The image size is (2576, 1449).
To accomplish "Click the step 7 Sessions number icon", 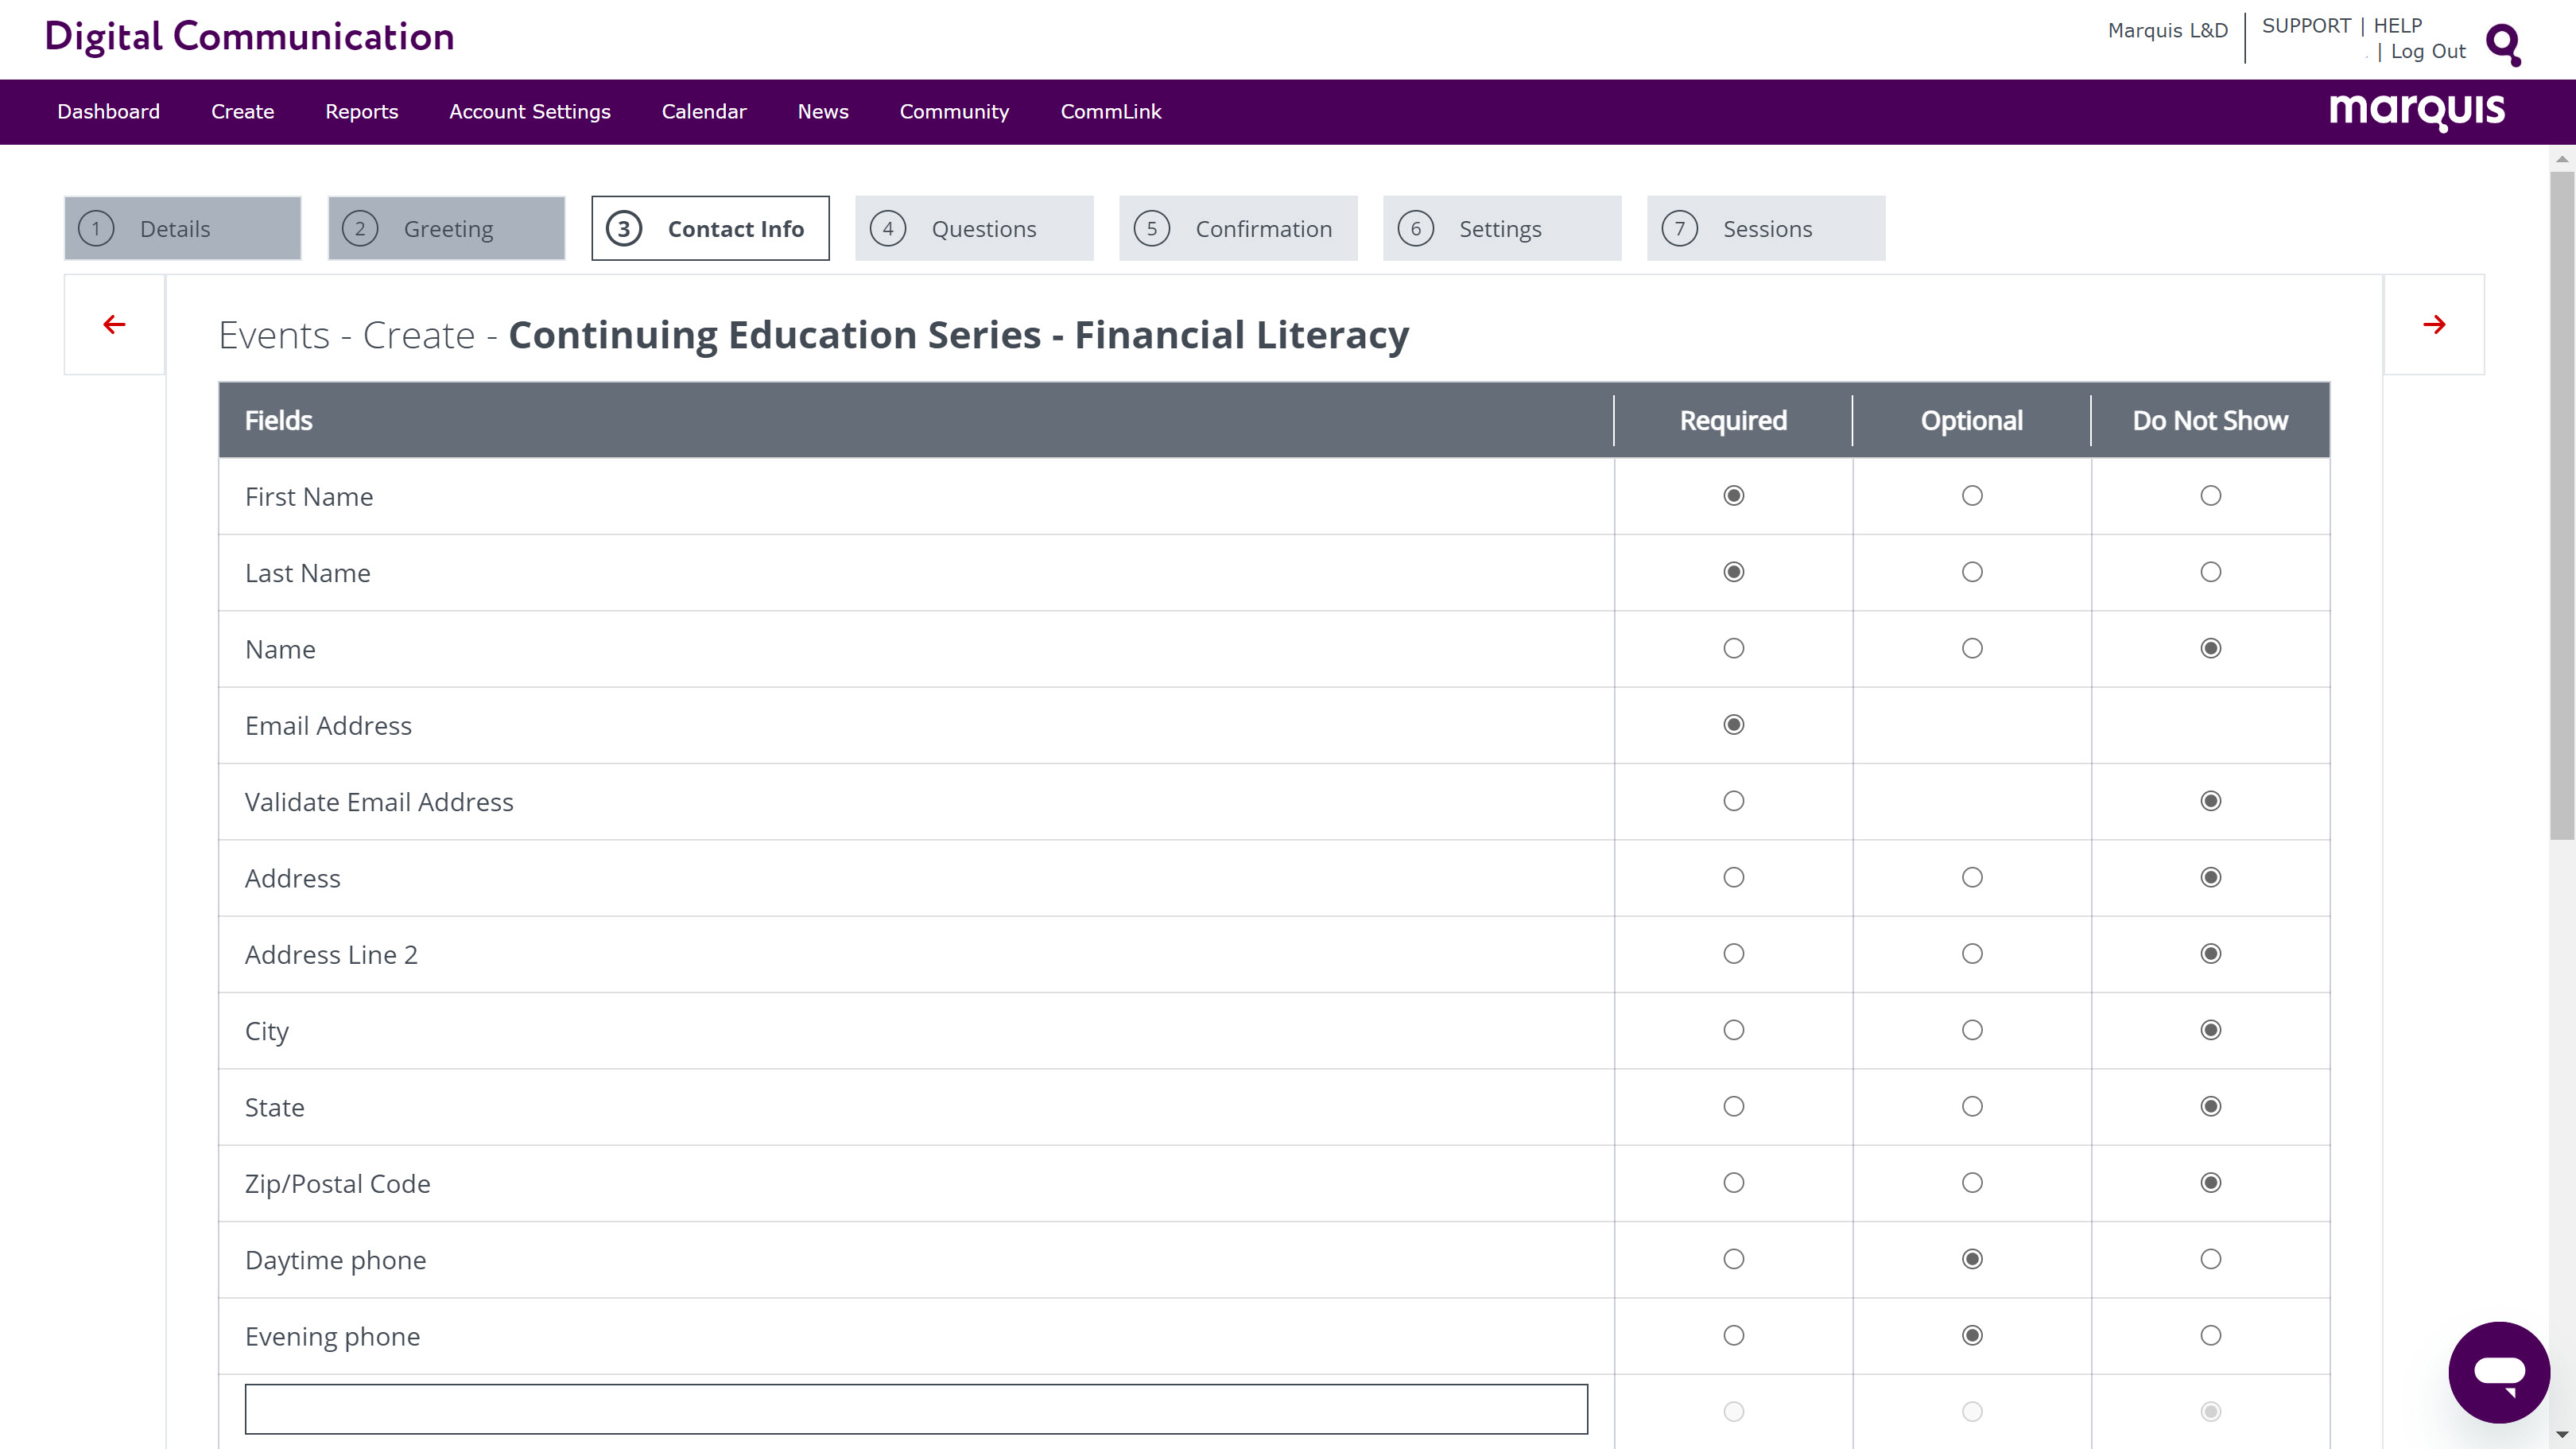I will click(1679, 229).
